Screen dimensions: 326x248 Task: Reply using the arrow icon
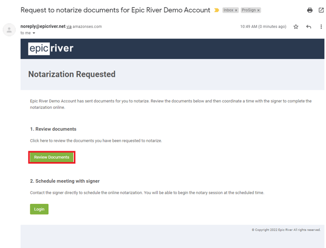309,26
